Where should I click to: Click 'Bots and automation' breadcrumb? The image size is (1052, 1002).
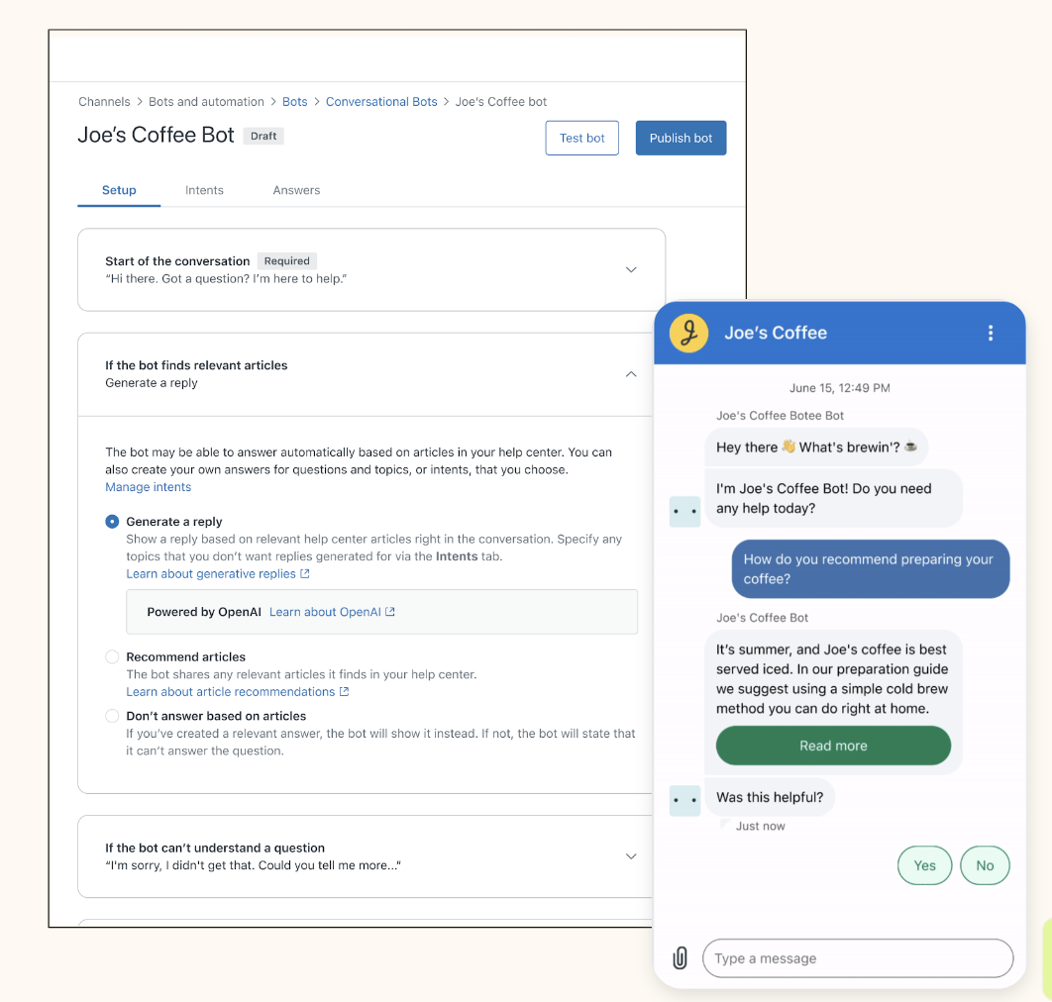(x=206, y=102)
